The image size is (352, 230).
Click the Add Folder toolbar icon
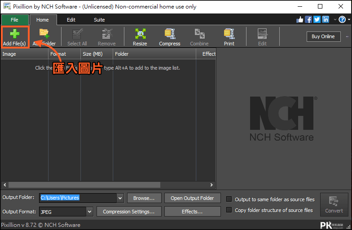click(x=44, y=33)
